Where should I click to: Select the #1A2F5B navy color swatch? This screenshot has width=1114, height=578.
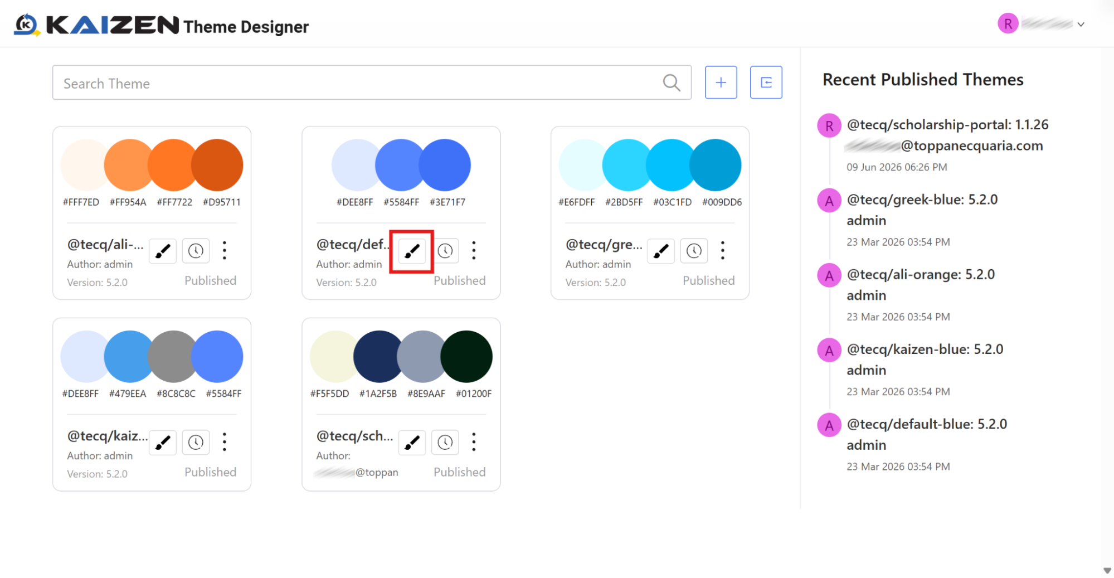click(x=379, y=357)
